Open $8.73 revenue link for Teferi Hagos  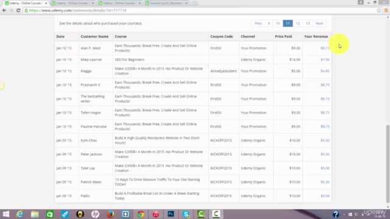point(325,113)
